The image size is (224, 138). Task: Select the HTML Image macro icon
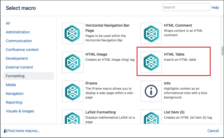pos(73,62)
